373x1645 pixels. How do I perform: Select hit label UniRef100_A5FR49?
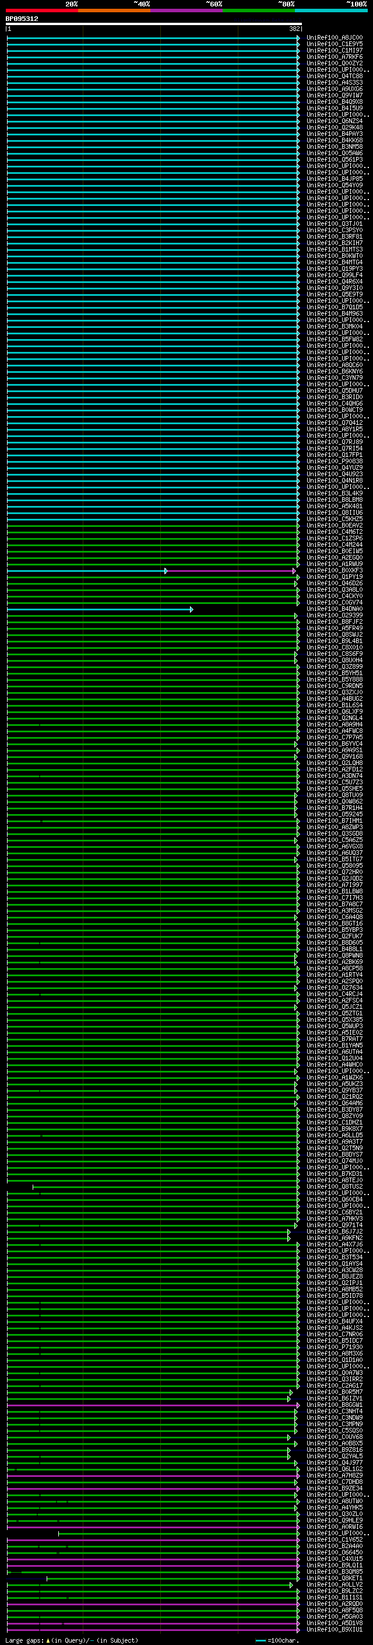[334, 628]
